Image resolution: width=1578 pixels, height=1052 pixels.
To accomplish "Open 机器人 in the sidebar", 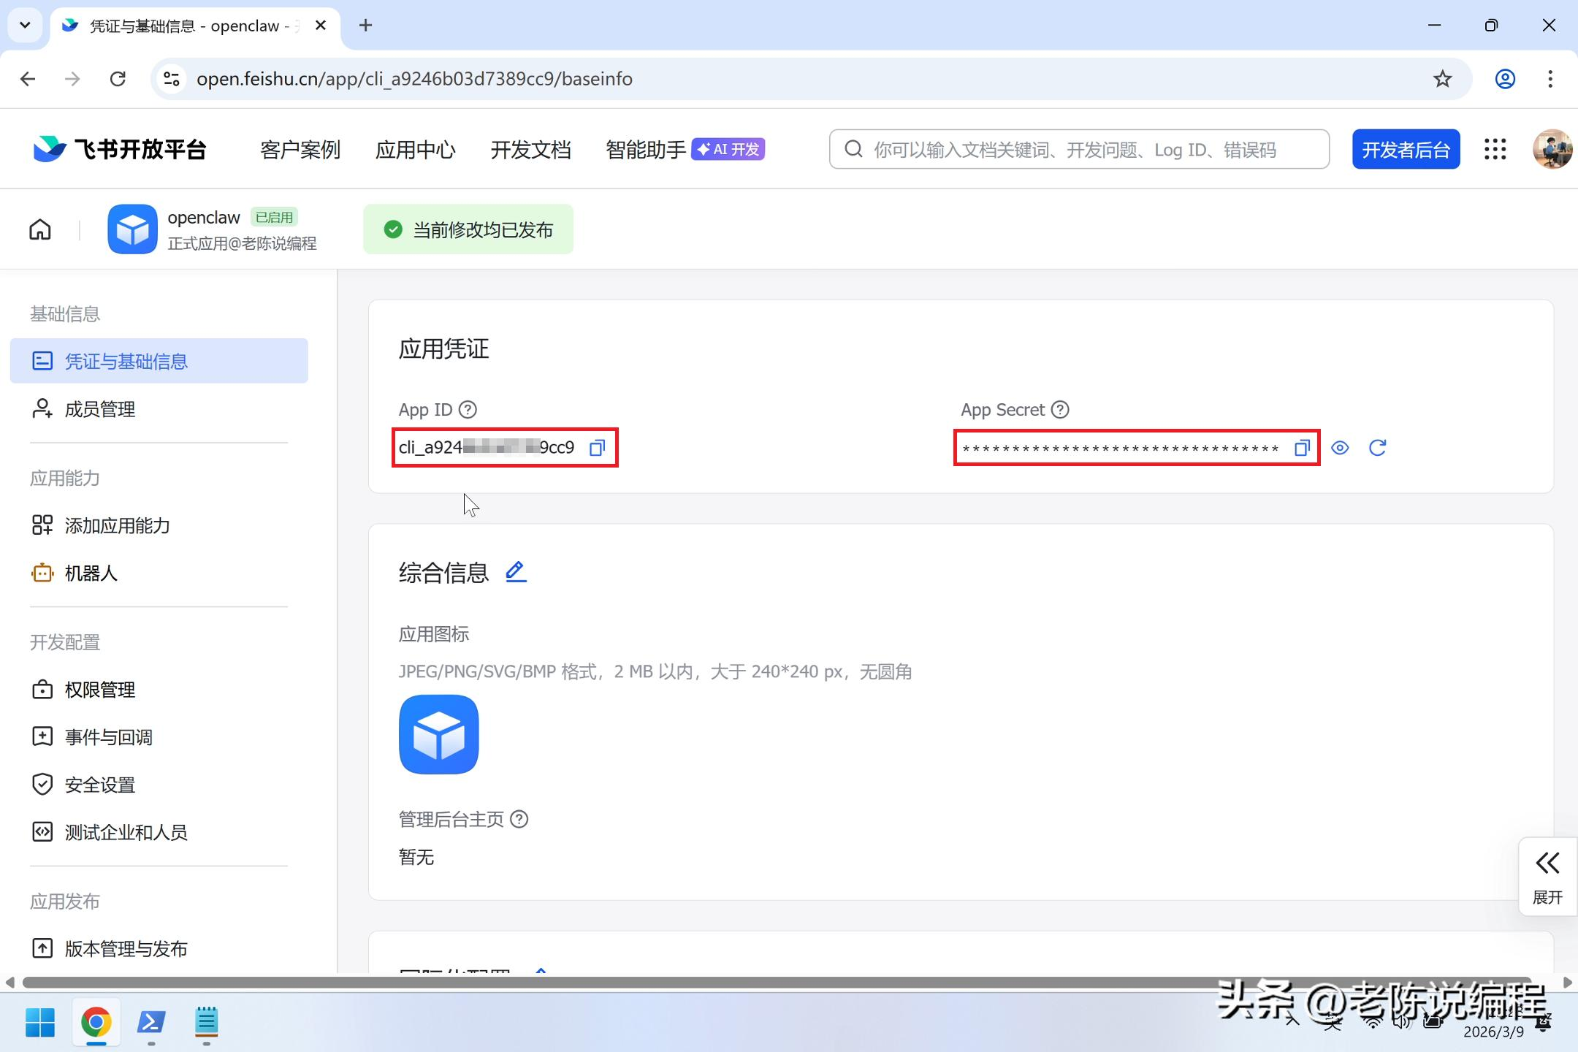I will 91,573.
